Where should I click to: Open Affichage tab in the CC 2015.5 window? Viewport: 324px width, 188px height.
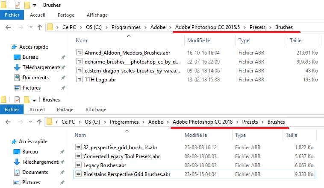pyautogui.click(x=97, y=15)
